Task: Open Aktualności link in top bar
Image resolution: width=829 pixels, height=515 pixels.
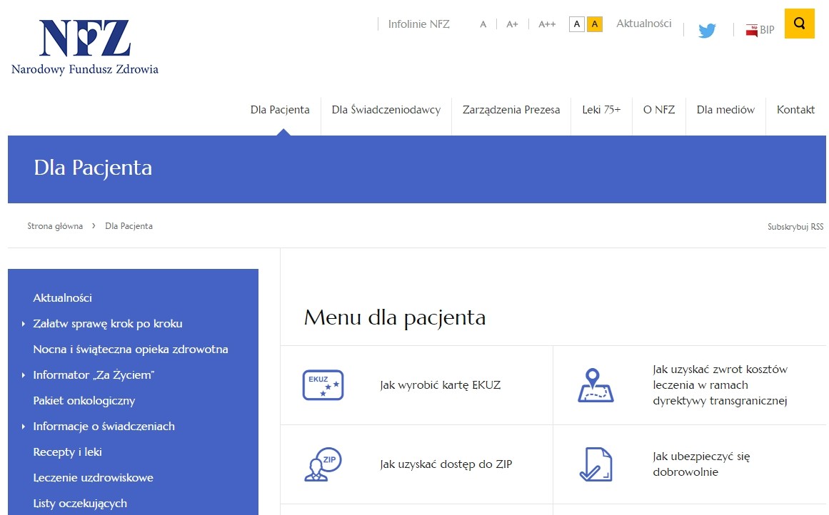Action: [x=643, y=24]
